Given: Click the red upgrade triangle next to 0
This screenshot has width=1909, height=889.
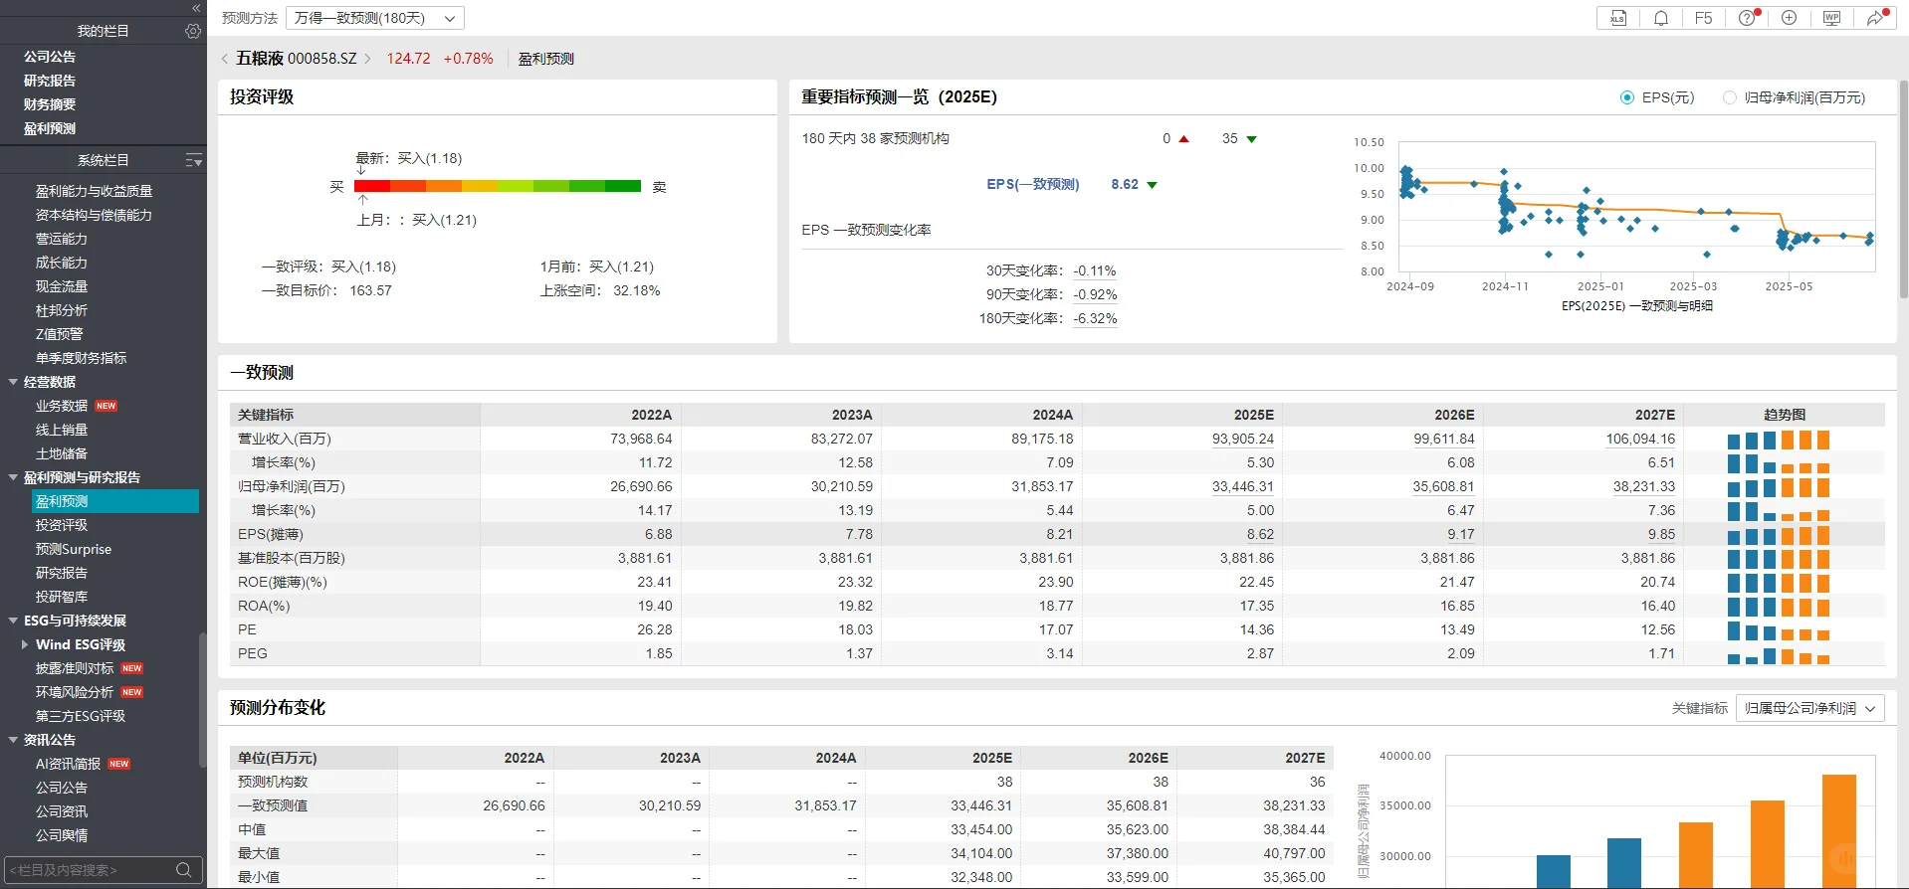Looking at the screenshot, I should pos(1184,139).
